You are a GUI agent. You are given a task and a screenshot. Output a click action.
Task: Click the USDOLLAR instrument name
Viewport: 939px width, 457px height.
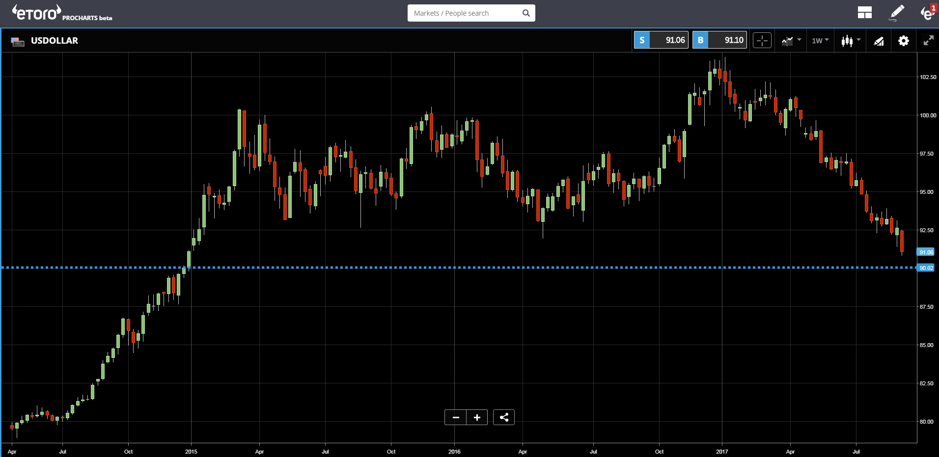point(55,41)
